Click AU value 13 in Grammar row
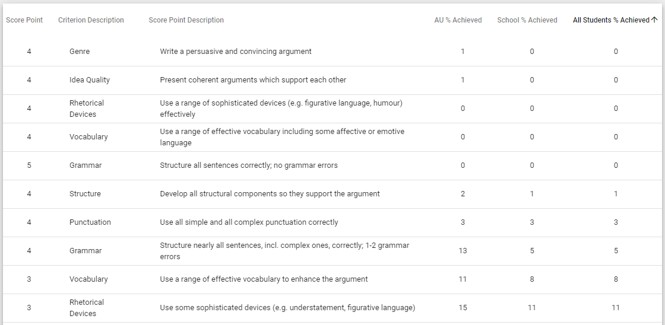 pos(463,251)
